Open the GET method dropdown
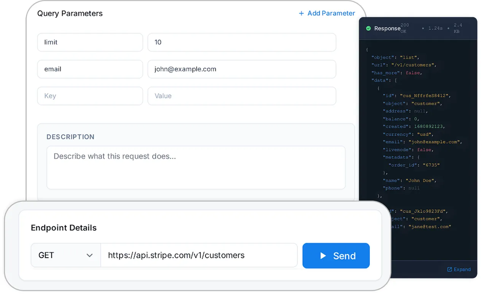This screenshot has width=487, height=294. point(66,255)
